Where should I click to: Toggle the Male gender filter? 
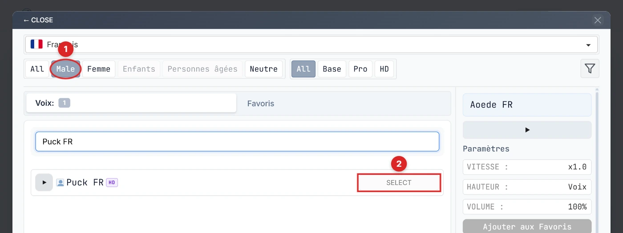(65, 69)
